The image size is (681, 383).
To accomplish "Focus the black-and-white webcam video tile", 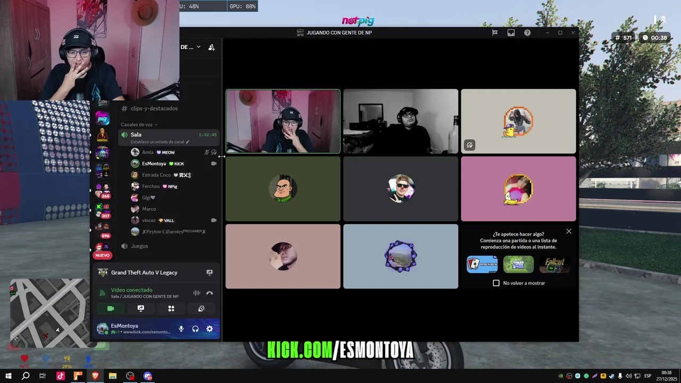I will [x=401, y=121].
